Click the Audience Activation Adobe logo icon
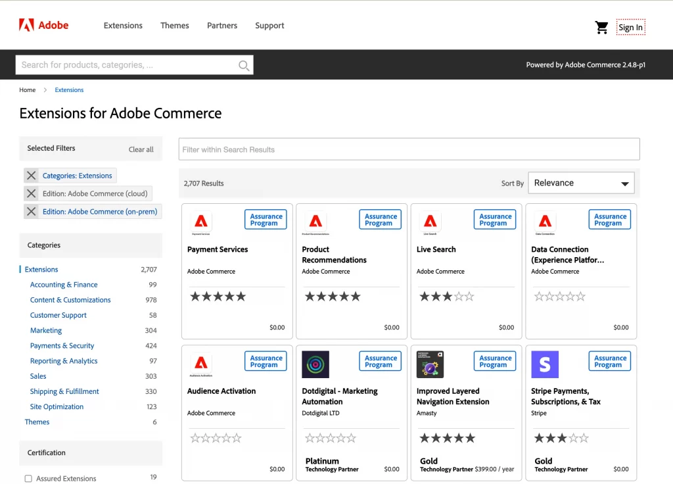 (x=201, y=364)
